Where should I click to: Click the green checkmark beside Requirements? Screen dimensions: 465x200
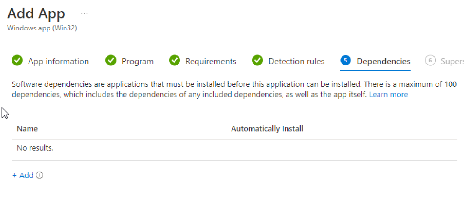coord(175,61)
